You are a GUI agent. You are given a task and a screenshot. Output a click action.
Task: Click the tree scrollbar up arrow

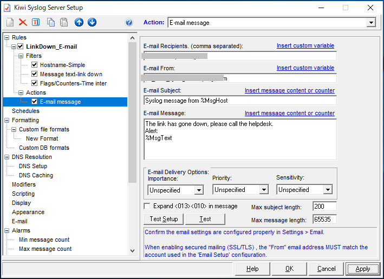pyautogui.click(x=132, y=38)
